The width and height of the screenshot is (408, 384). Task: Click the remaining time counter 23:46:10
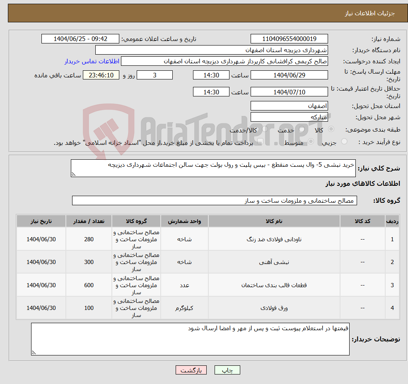[x=101, y=75]
